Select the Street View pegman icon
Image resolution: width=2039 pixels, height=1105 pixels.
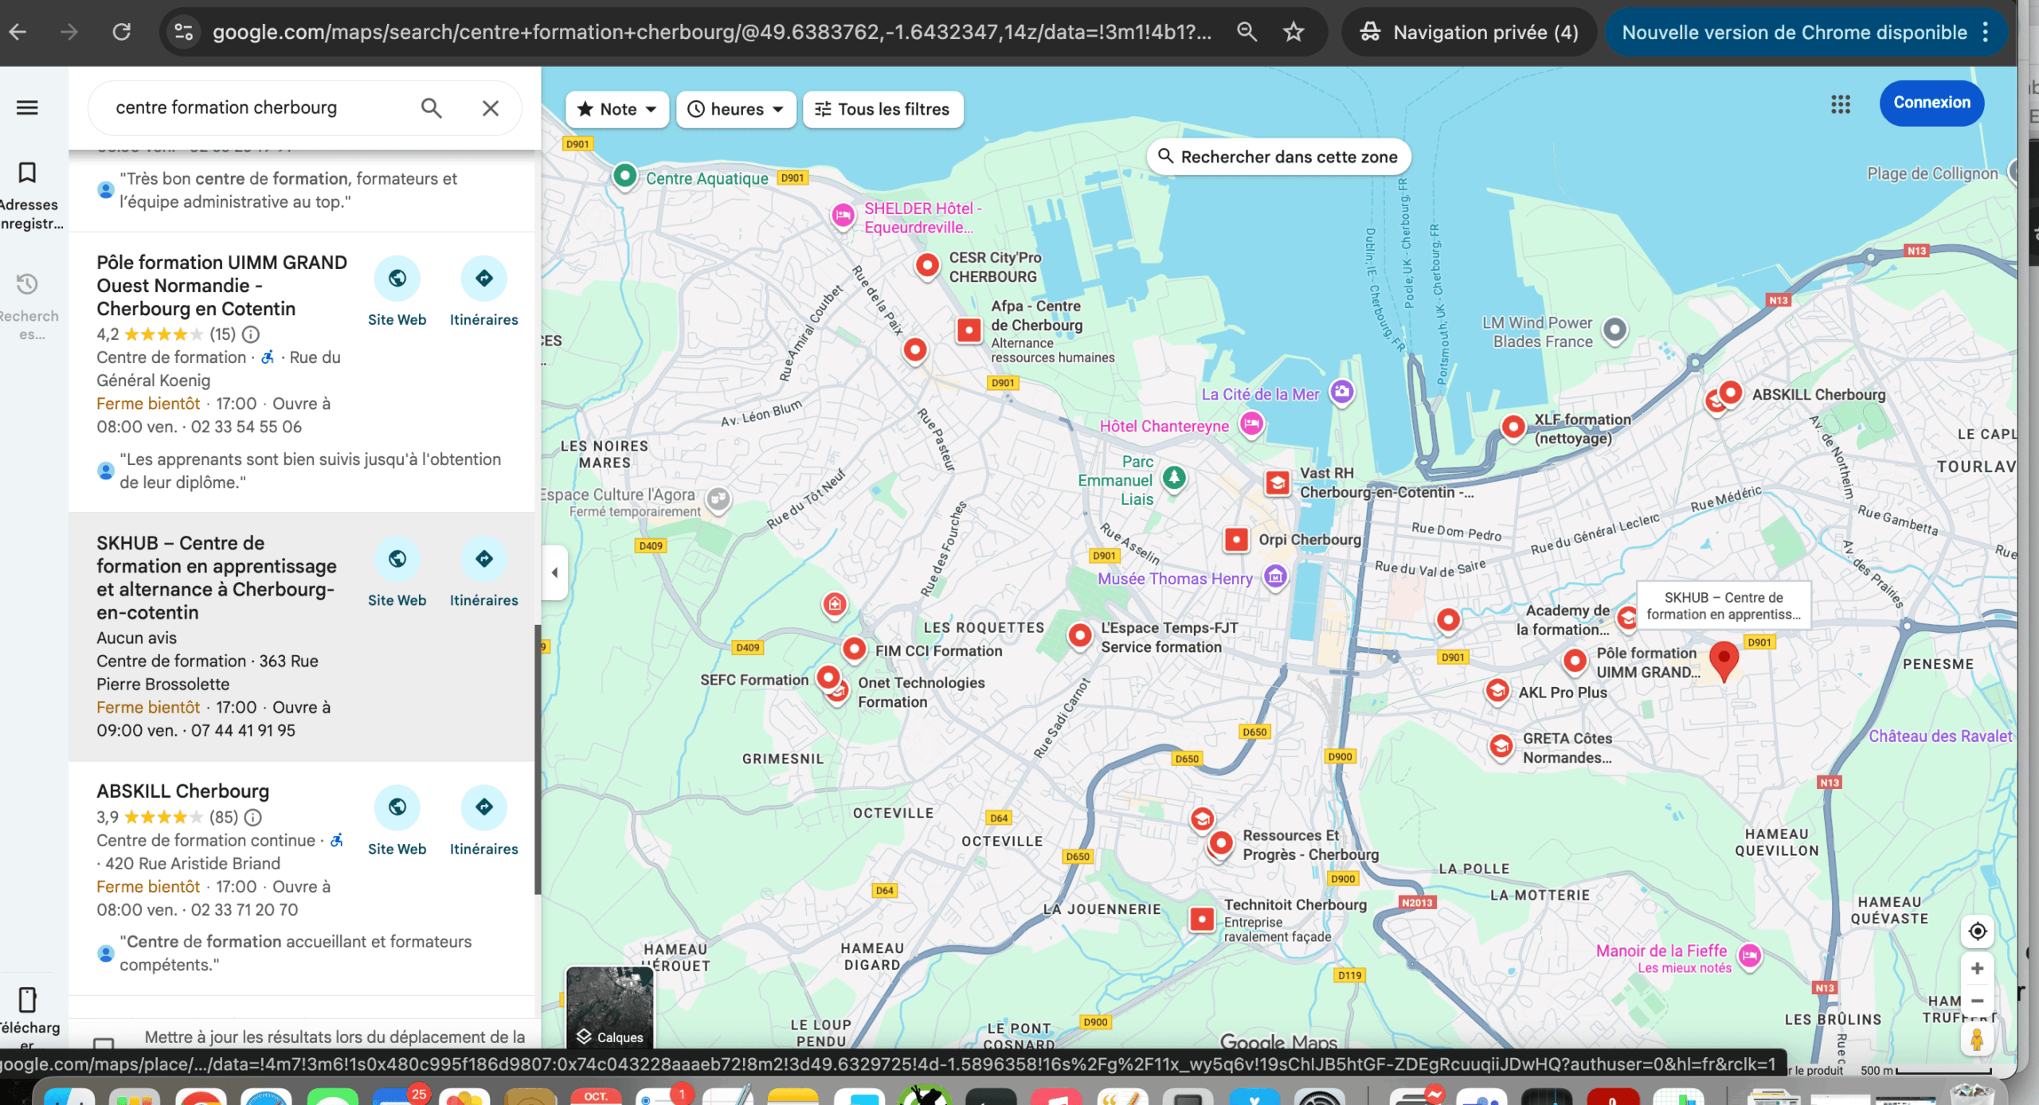(x=1977, y=1039)
